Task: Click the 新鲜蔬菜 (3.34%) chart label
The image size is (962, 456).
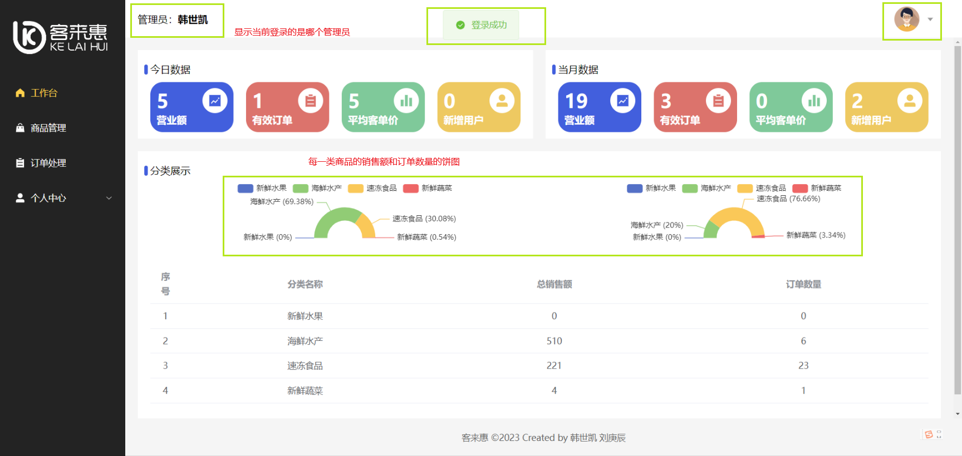Action: [x=816, y=235]
